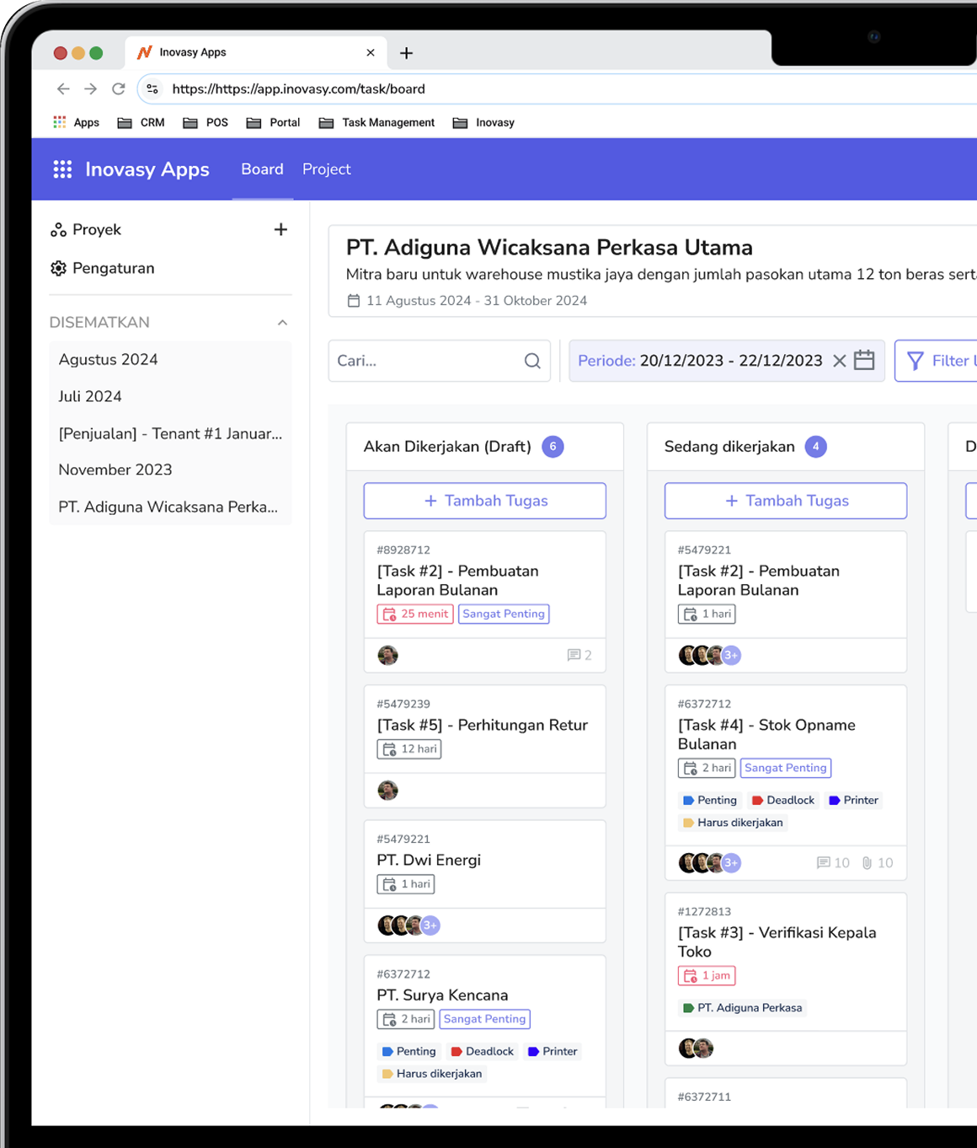Add a new Proyek with plus icon
This screenshot has width=977, height=1148.
(x=281, y=229)
